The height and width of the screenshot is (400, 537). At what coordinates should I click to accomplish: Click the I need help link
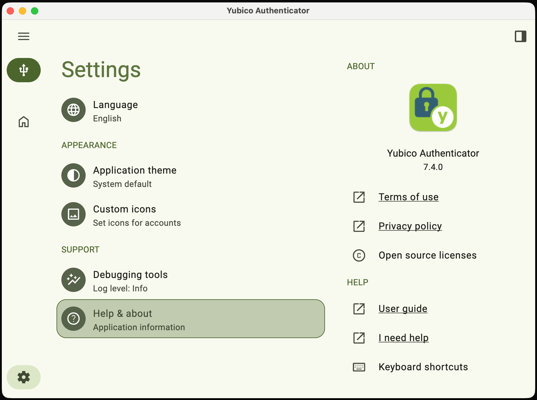pyautogui.click(x=403, y=338)
